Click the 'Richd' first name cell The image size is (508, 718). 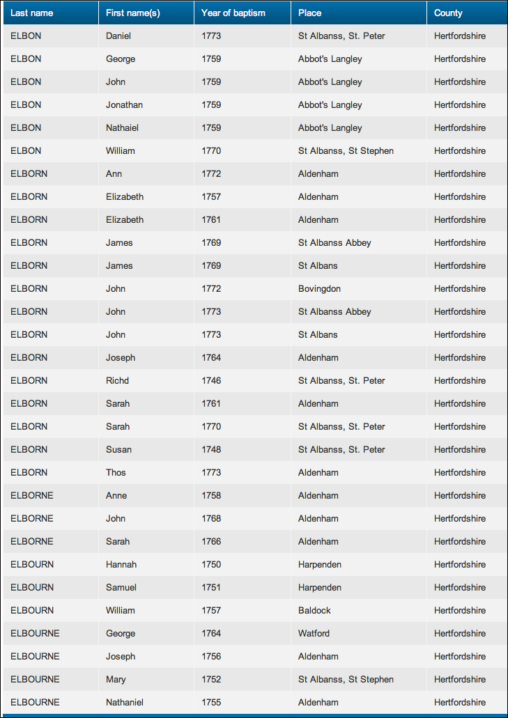point(117,381)
